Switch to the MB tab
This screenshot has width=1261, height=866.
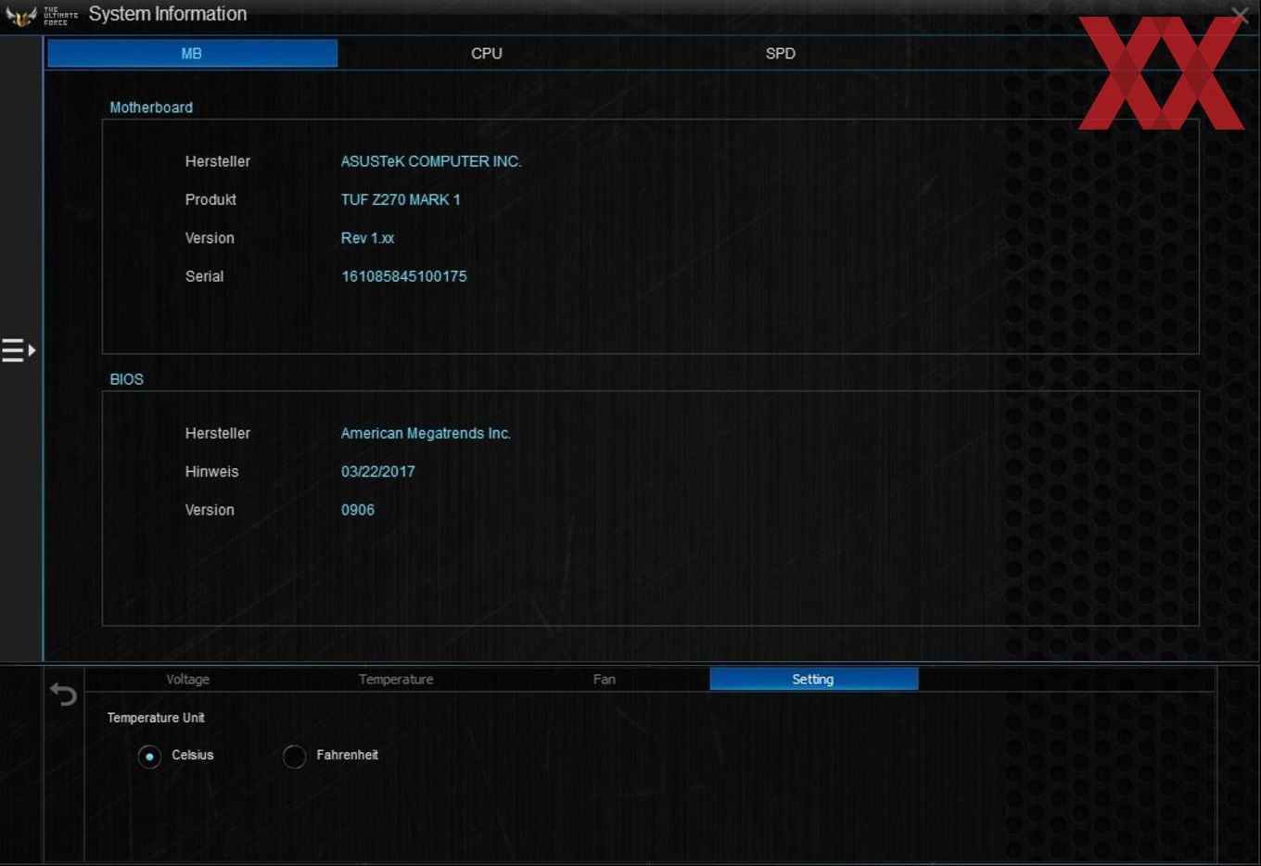click(x=192, y=54)
